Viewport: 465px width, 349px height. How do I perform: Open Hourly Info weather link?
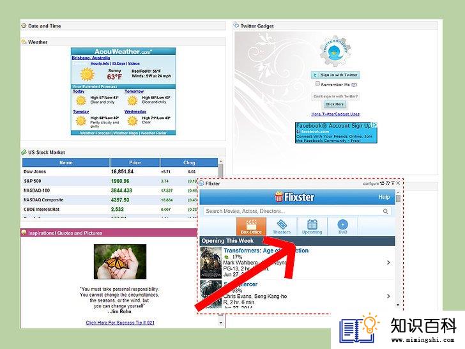coord(100,63)
